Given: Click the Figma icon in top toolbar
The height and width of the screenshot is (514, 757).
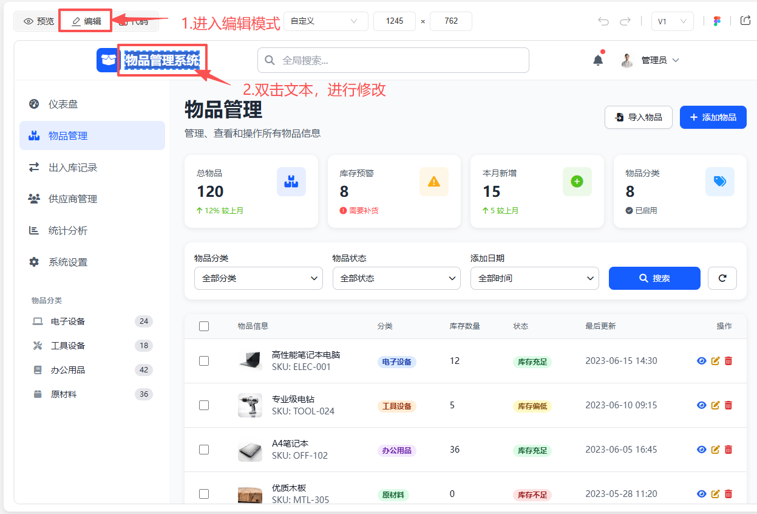Looking at the screenshot, I should click(717, 21).
